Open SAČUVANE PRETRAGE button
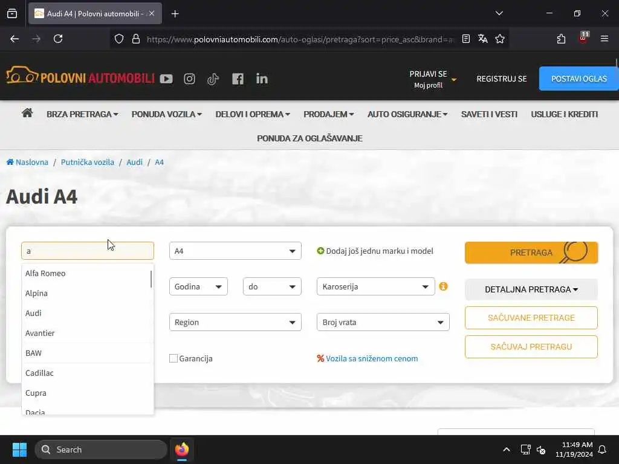This screenshot has height=464, width=619. [531, 318]
